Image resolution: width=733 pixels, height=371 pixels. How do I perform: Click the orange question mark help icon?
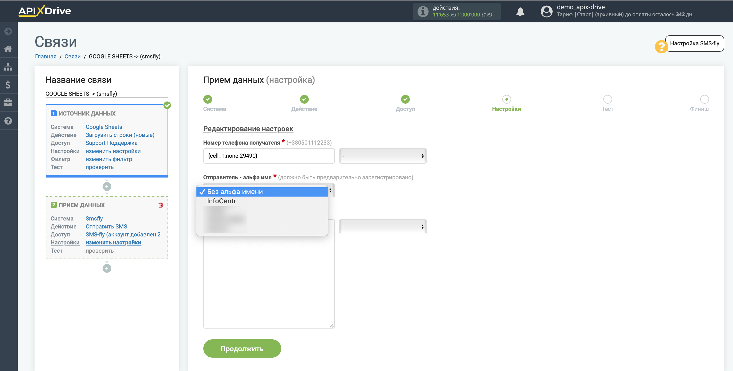coord(661,46)
